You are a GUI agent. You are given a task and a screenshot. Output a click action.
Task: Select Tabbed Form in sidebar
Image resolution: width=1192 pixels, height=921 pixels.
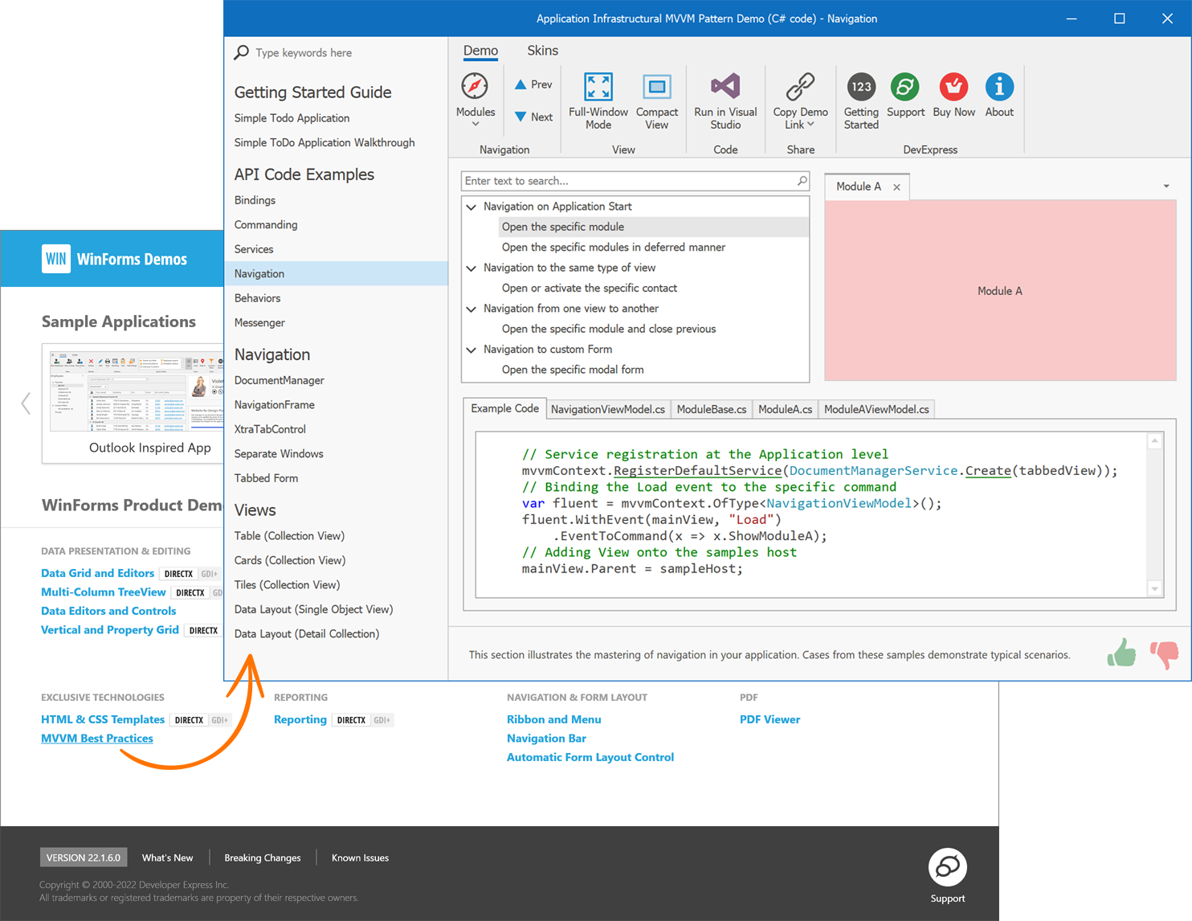tap(266, 478)
